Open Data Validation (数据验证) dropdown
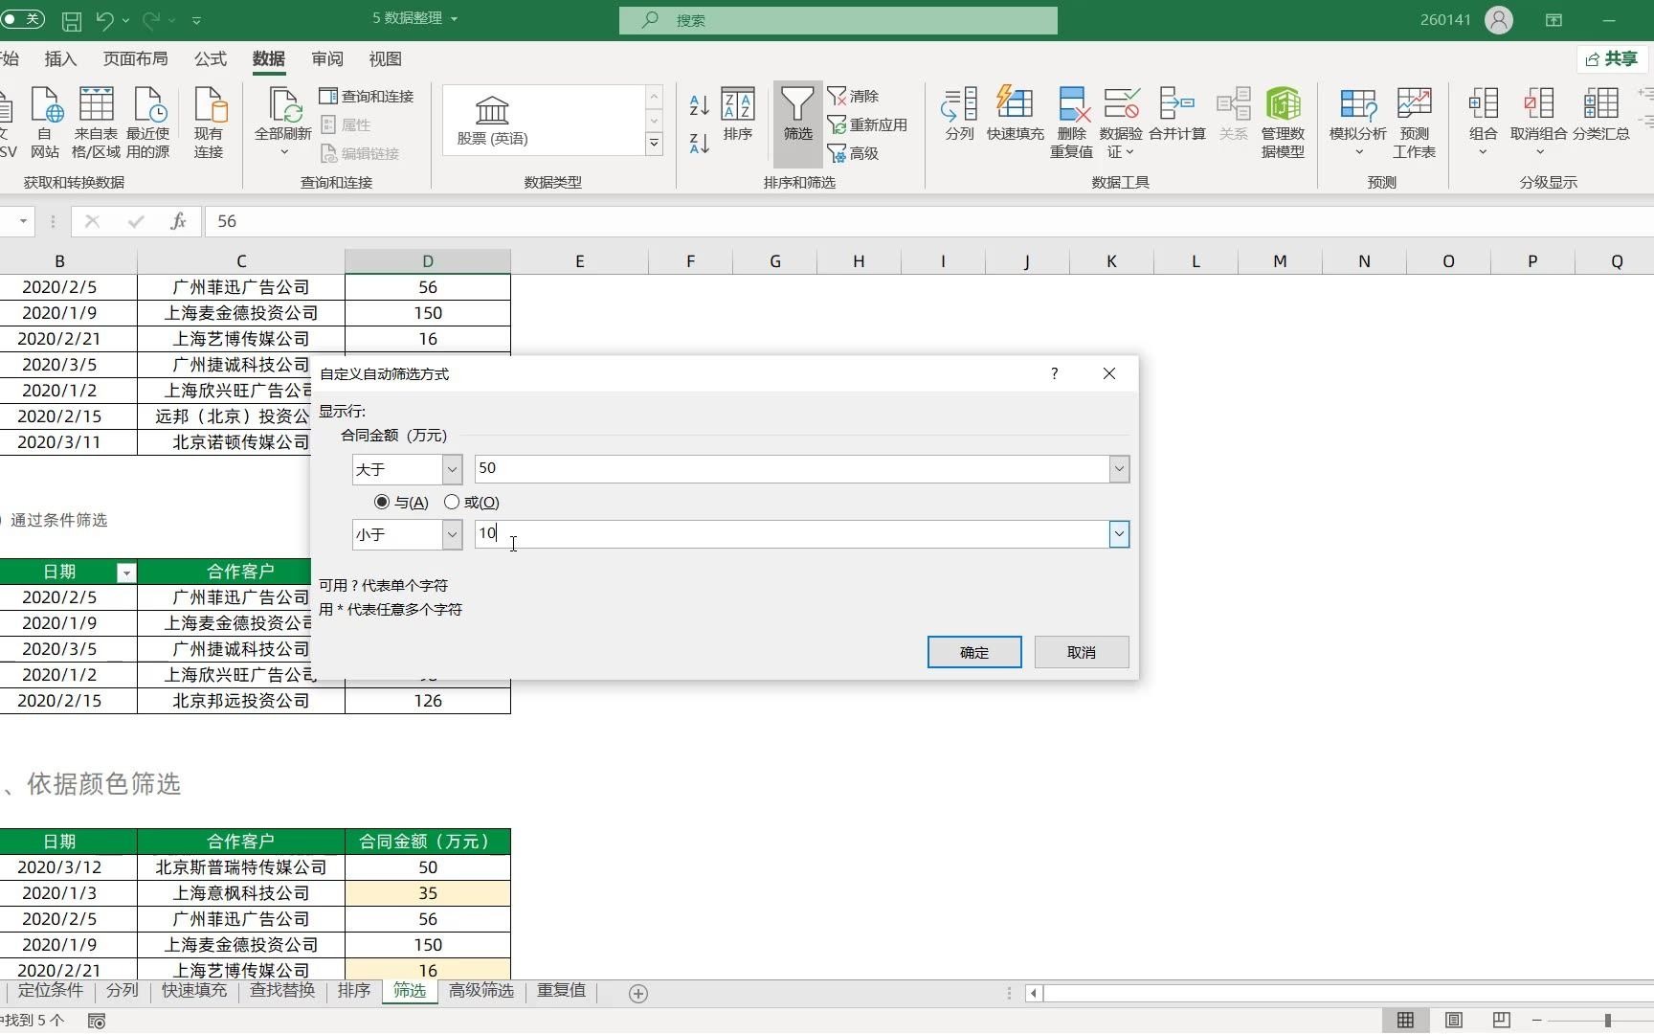 (1121, 123)
